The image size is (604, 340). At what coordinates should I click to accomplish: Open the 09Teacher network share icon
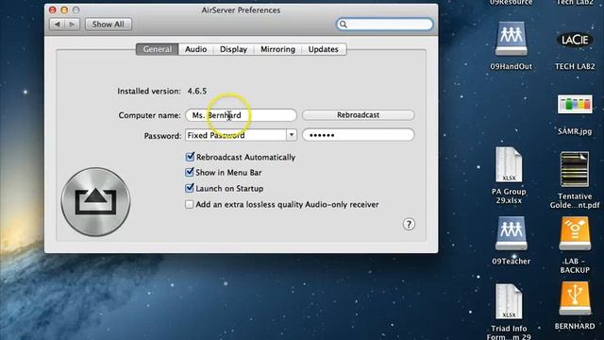512,233
